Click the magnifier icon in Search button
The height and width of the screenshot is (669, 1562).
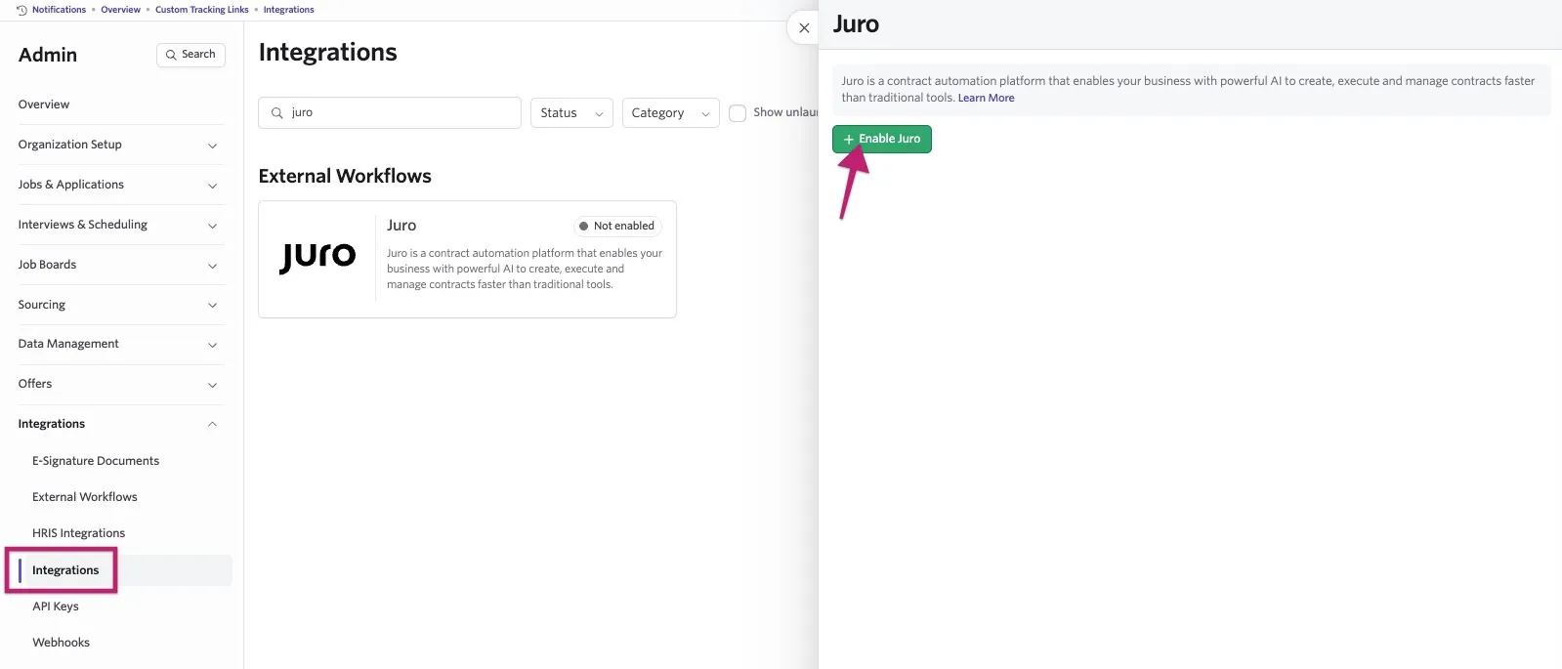click(x=171, y=55)
